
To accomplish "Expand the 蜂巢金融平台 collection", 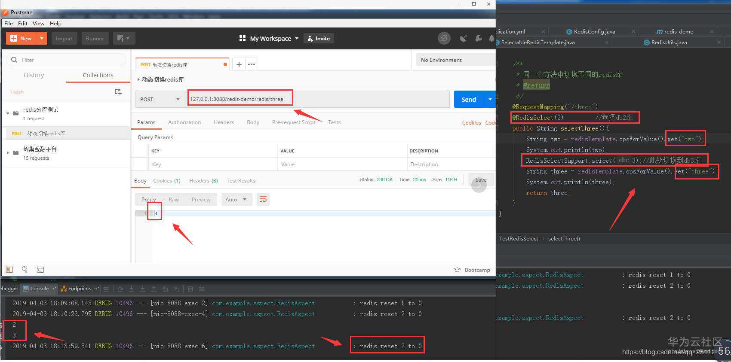I will [8, 153].
